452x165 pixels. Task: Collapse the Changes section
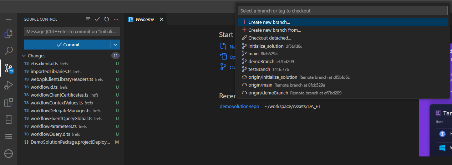(x=24, y=56)
